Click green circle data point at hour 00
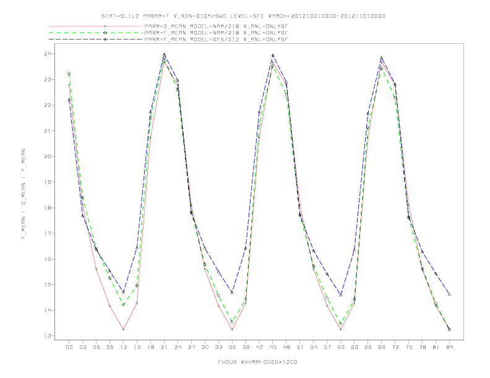 [69, 73]
